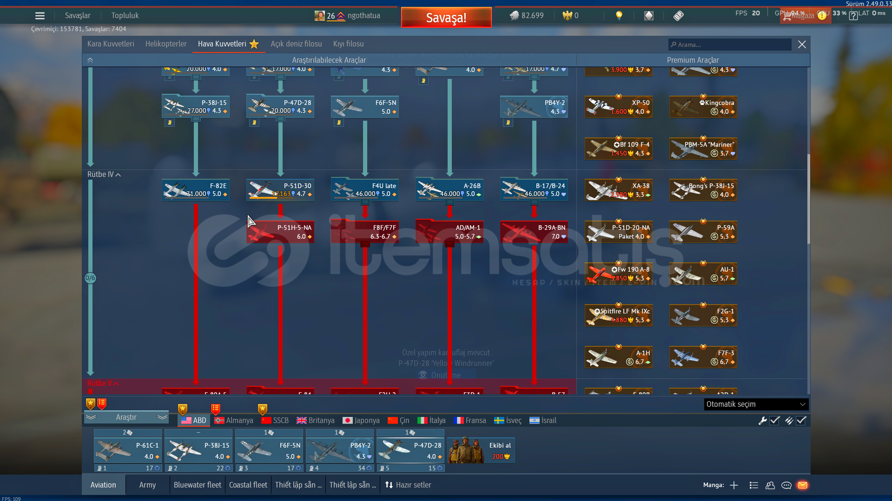The width and height of the screenshot is (892, 501).
Task: Toggle favorite star on Hava Kuvvetleri tab
Action: coord(254,44)
